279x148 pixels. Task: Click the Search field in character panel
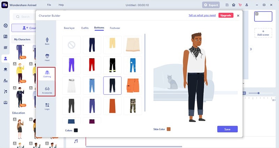point(24,17)
